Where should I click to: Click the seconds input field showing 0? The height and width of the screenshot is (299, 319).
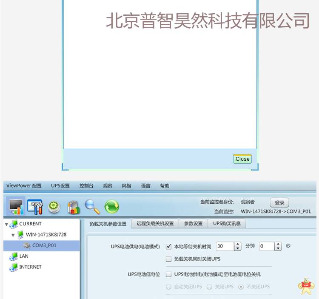[267, 246]
